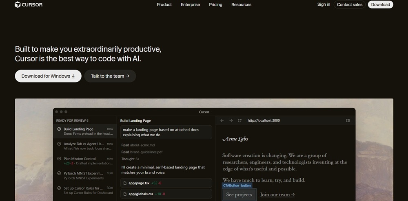408x201 pixels.
Task: Click the browser reload icon
Action: tap(239, 120)
